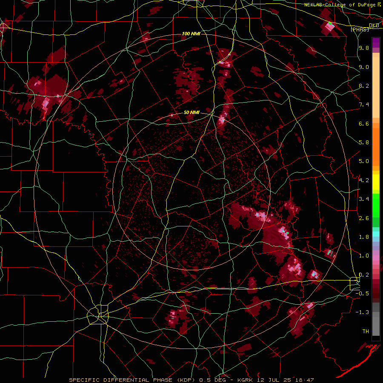Click the 4.2 value on the color scale

(364, 180)
